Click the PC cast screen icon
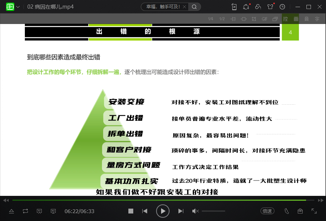 (53, 211)
